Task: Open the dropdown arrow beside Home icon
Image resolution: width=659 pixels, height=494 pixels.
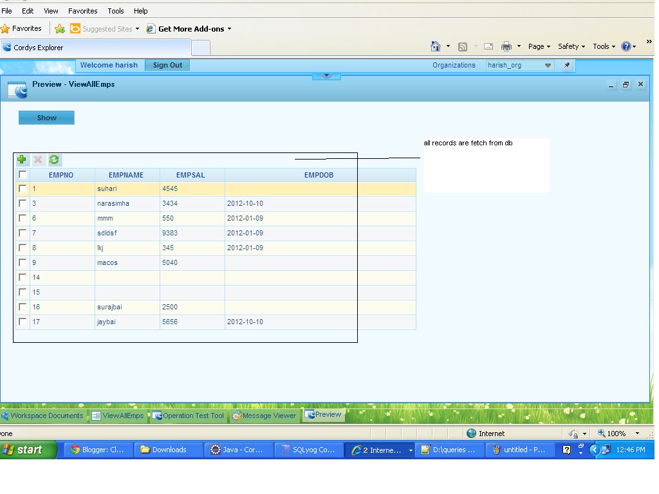Action: pyautogui.click(x=448, y=46)
